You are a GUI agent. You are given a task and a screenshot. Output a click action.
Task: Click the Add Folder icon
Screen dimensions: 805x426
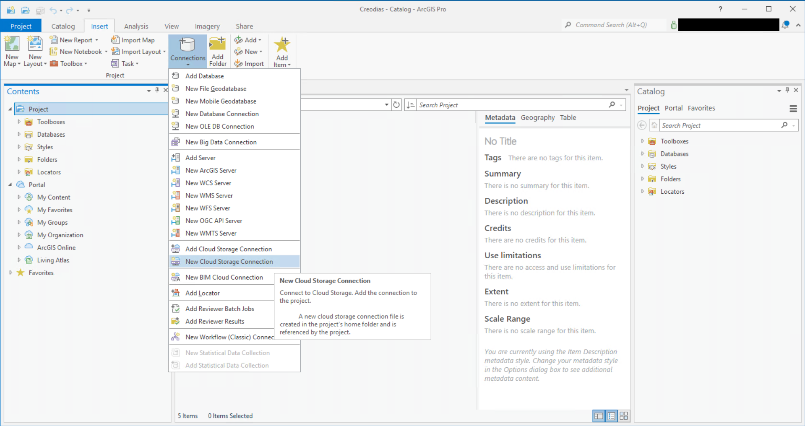click(218, 50)
